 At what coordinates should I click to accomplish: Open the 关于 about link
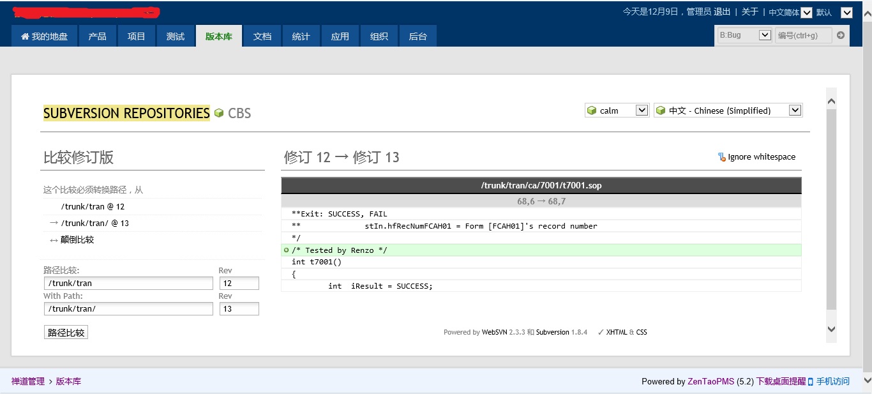[x=750, y=11]
